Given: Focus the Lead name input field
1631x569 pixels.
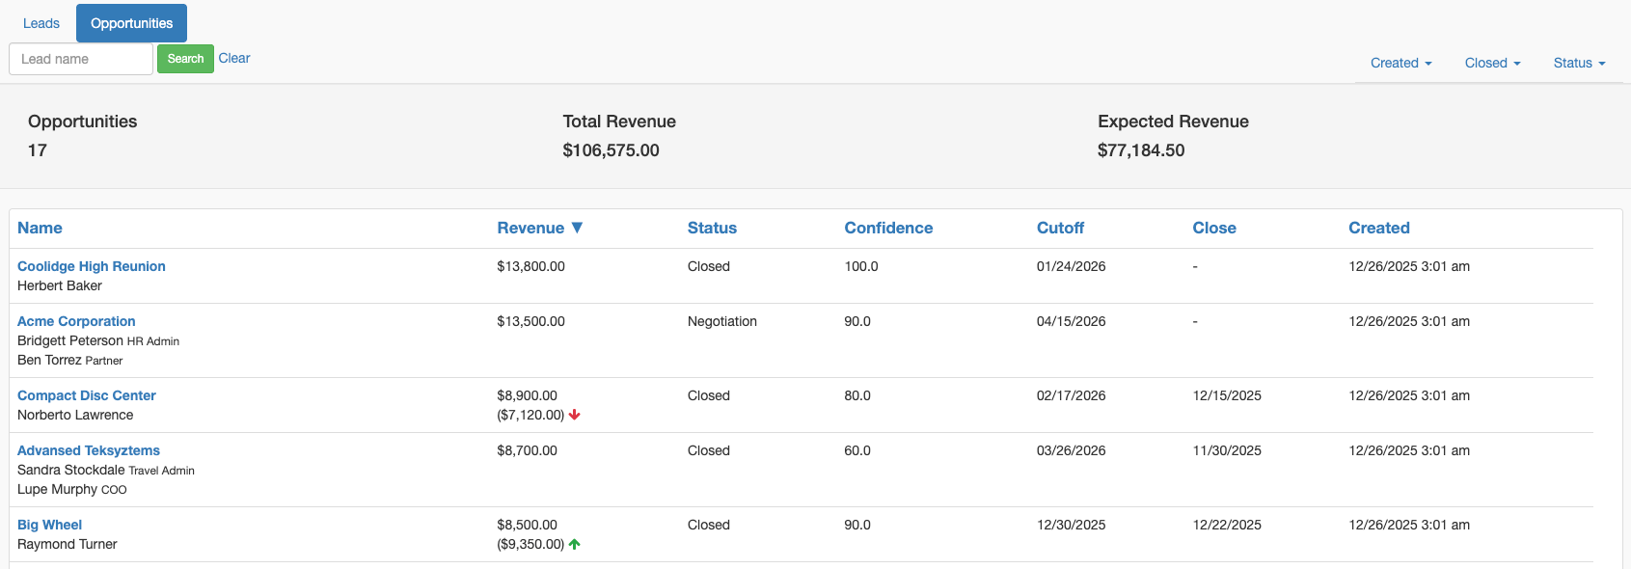Looking at the screenshot, I should click(81, 59).
